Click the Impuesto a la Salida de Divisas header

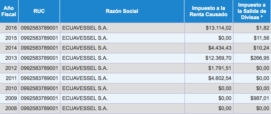(x=252, y=11)
